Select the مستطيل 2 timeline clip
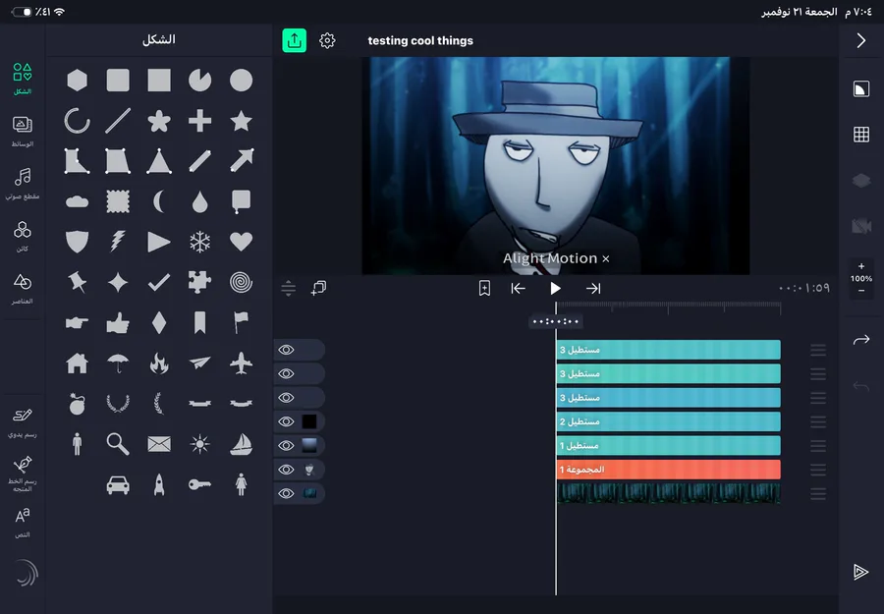Screen dimensions: 884x614 pos(669,421)
